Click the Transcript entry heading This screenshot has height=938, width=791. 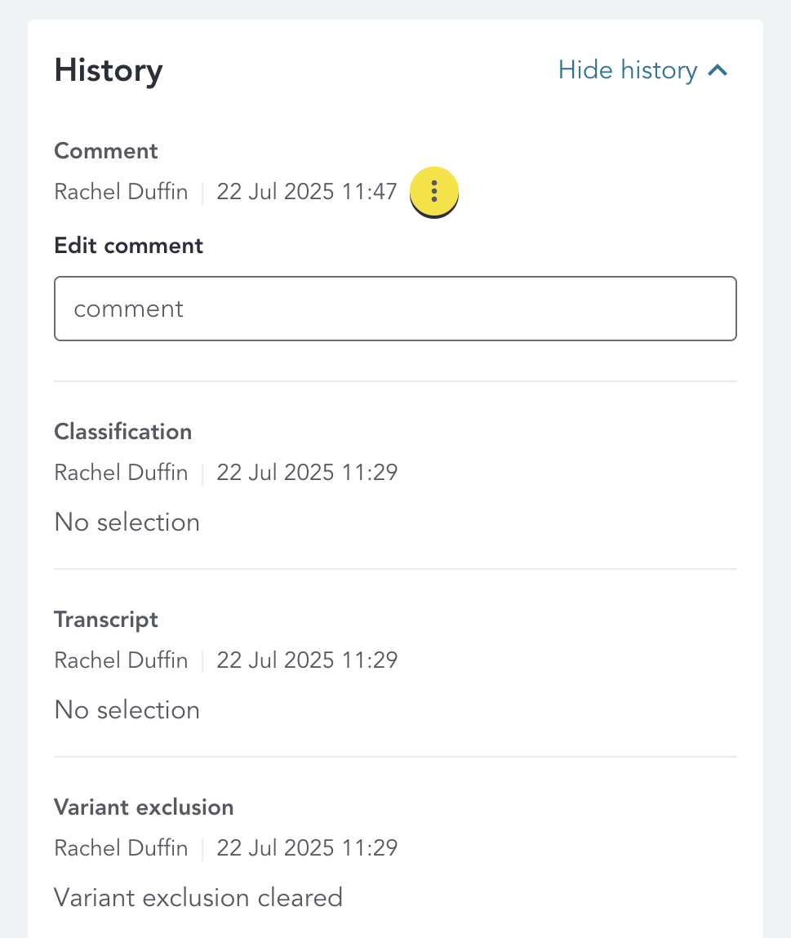coord(106,620)
